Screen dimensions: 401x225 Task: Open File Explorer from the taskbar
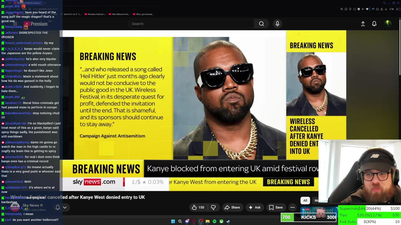click(x=207, y=221)
